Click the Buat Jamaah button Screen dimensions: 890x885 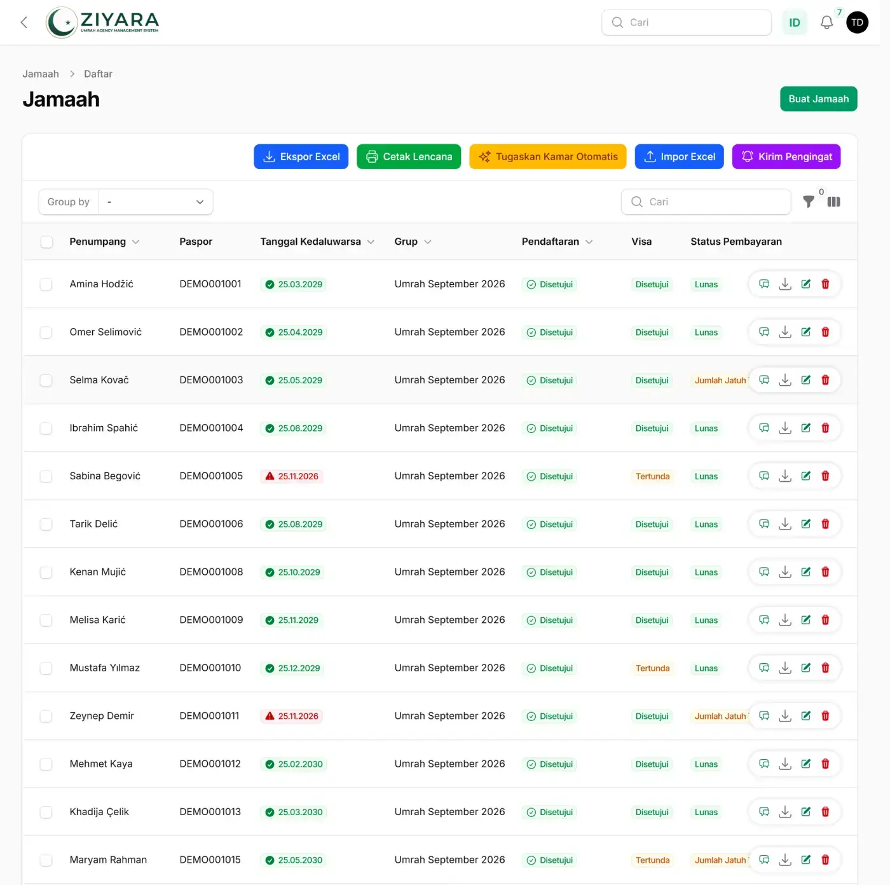[819, 99]
